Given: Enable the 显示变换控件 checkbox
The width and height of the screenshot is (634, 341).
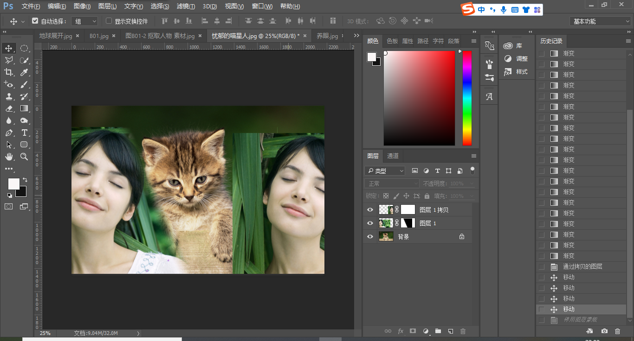Looking at the screenshot, I should [109, 21].
